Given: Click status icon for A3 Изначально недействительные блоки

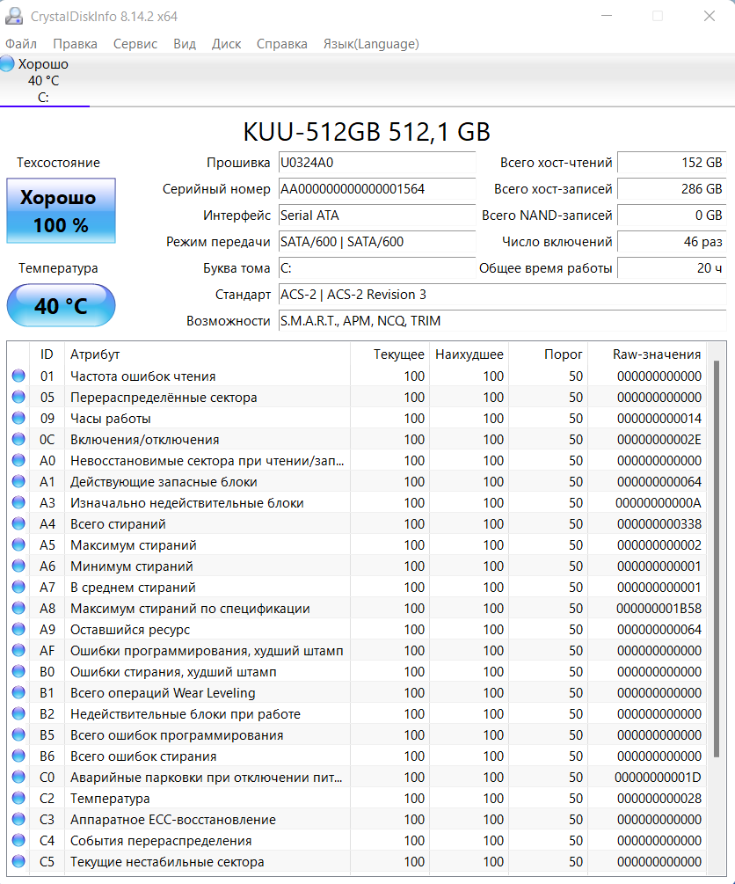Looking at the screenshot, I should 18,502.
